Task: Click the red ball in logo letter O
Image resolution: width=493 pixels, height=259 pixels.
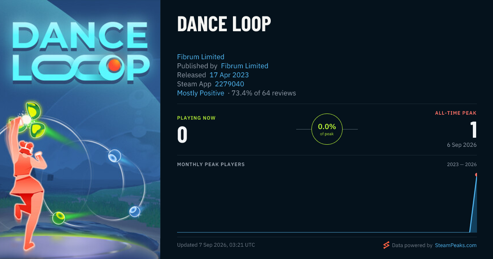Action: pyautogui.click(x=113, y=65)
